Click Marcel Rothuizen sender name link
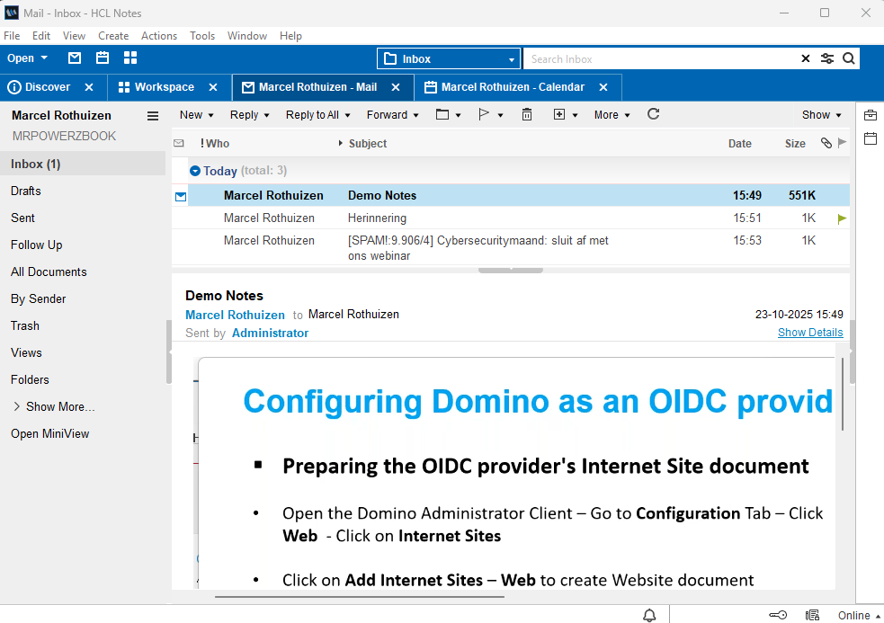This screenshot has width=884, height=623. [x=235, y=316]
